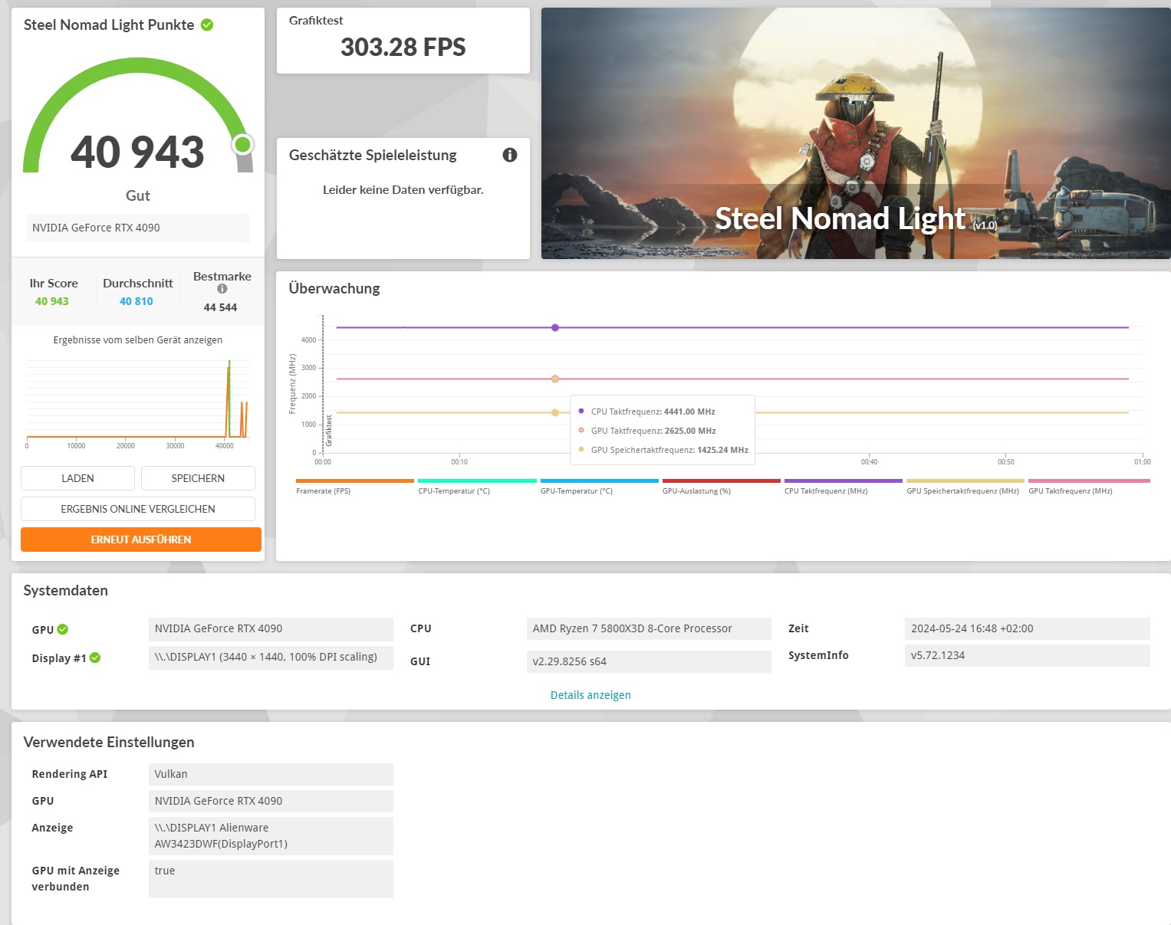Image resolution: width=1171 pixels, height=925 pixels.
Task: Click the orange GPU clock data point on the chart
Action: click(x=555, y=379)
